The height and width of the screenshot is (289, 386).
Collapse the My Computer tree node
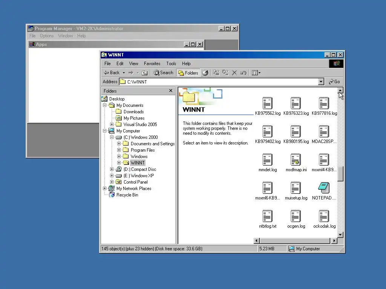point(105,131)
